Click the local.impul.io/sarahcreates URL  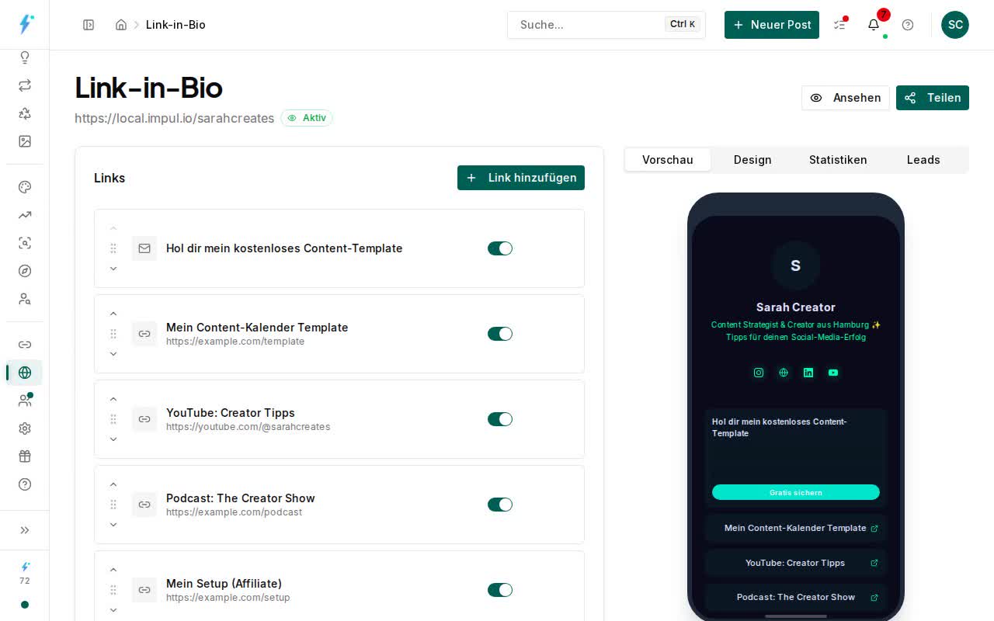tap(174, 118)
